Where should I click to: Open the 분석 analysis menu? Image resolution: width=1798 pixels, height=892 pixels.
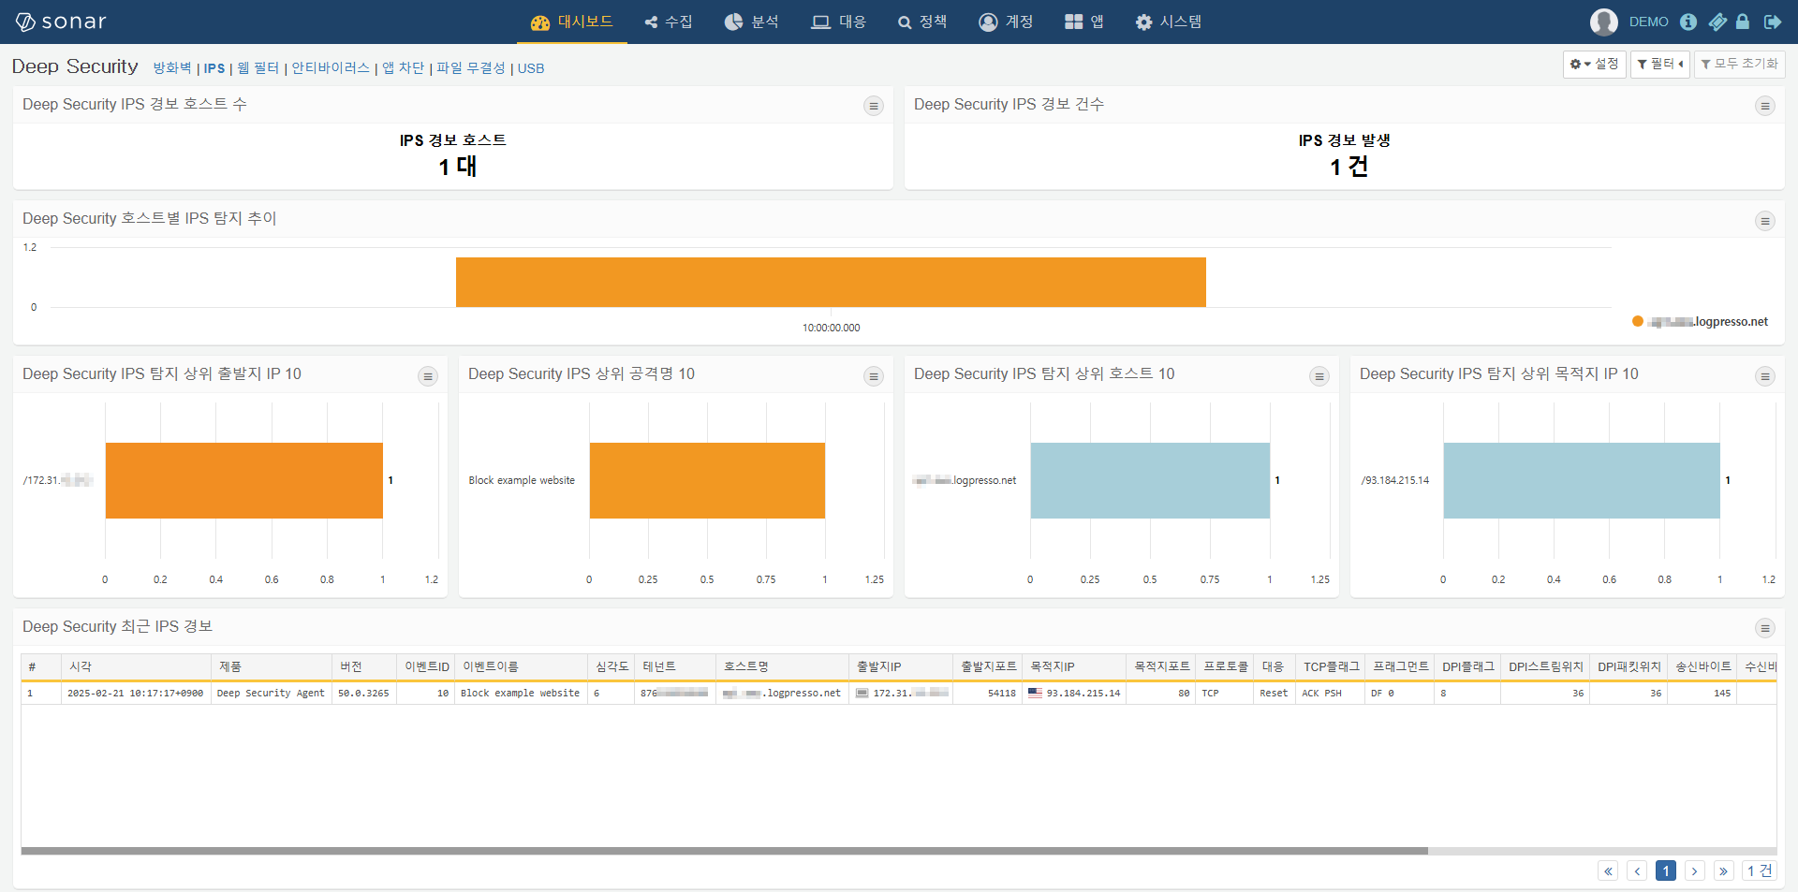[x=751, y=22]
